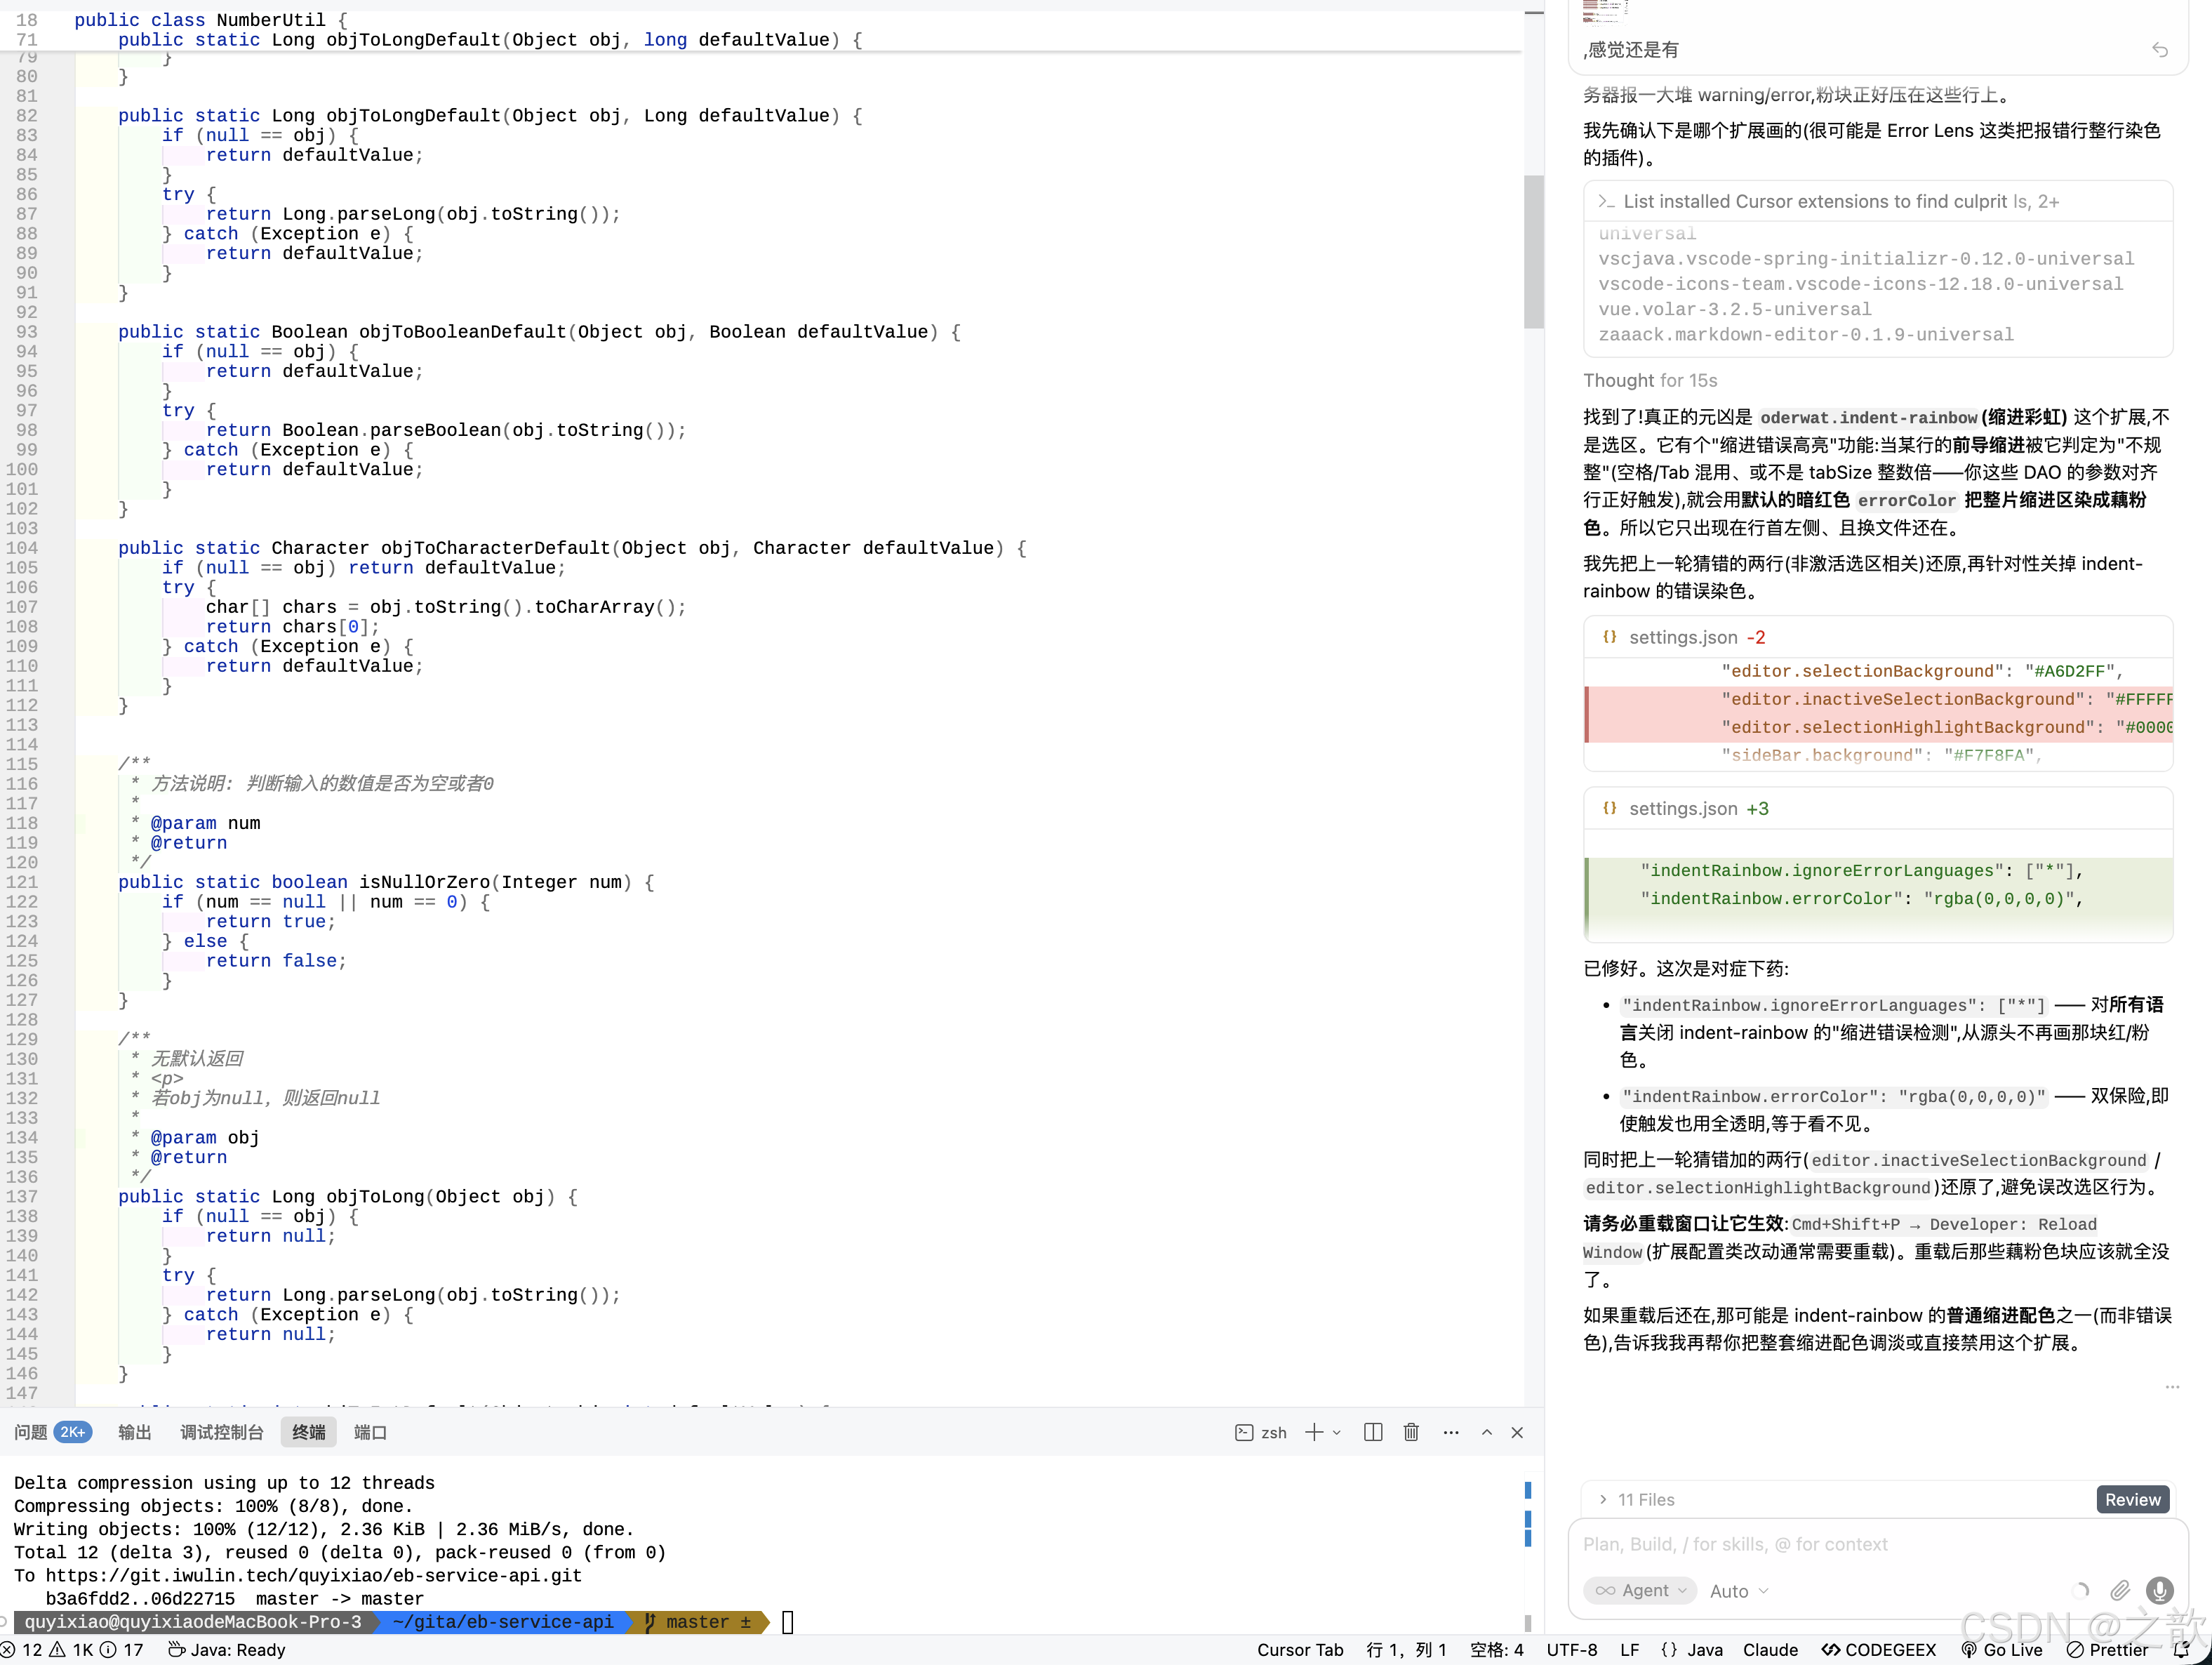
Task: Expand the 11 Files list
Action: coord(1636,1499)
